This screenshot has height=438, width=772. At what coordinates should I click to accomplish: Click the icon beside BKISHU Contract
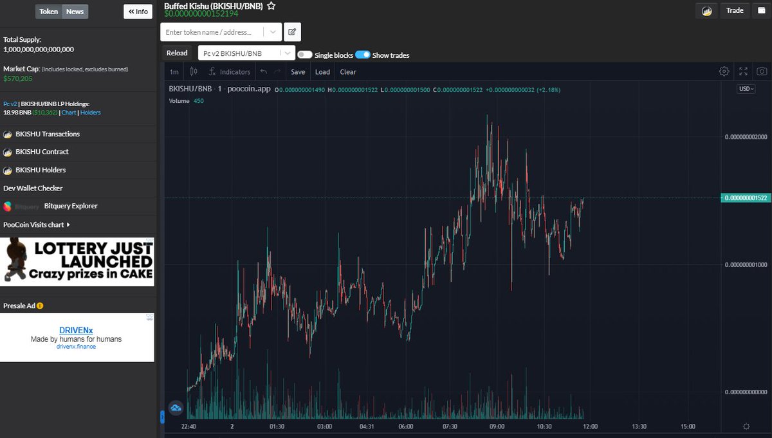click(x=8, y=152)
